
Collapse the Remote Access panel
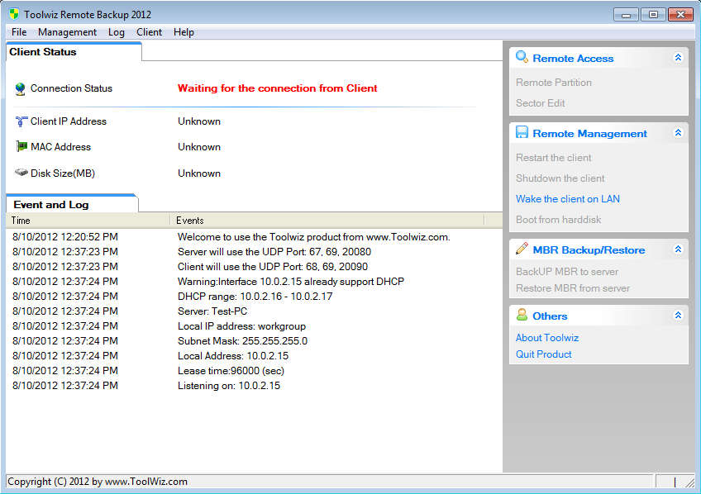pos(678,58)
